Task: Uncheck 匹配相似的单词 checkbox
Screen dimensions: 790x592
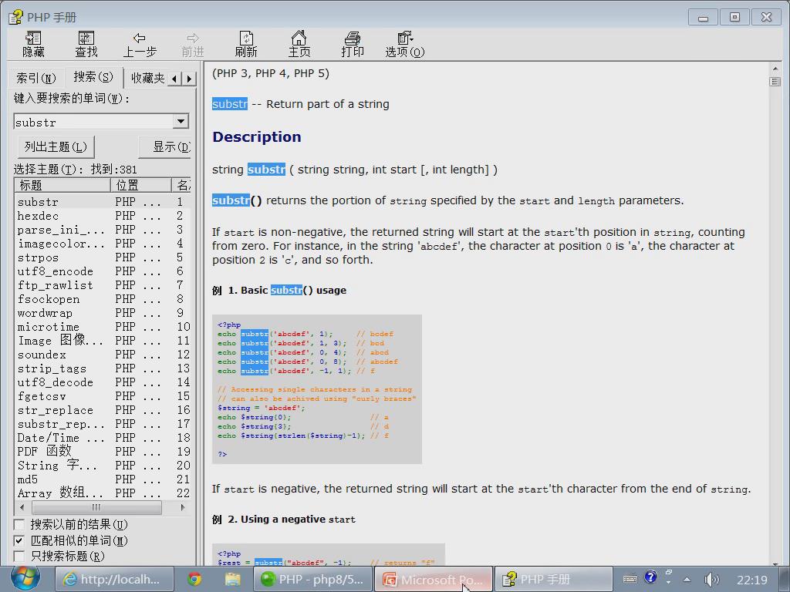Action: (x=19, y=540)
